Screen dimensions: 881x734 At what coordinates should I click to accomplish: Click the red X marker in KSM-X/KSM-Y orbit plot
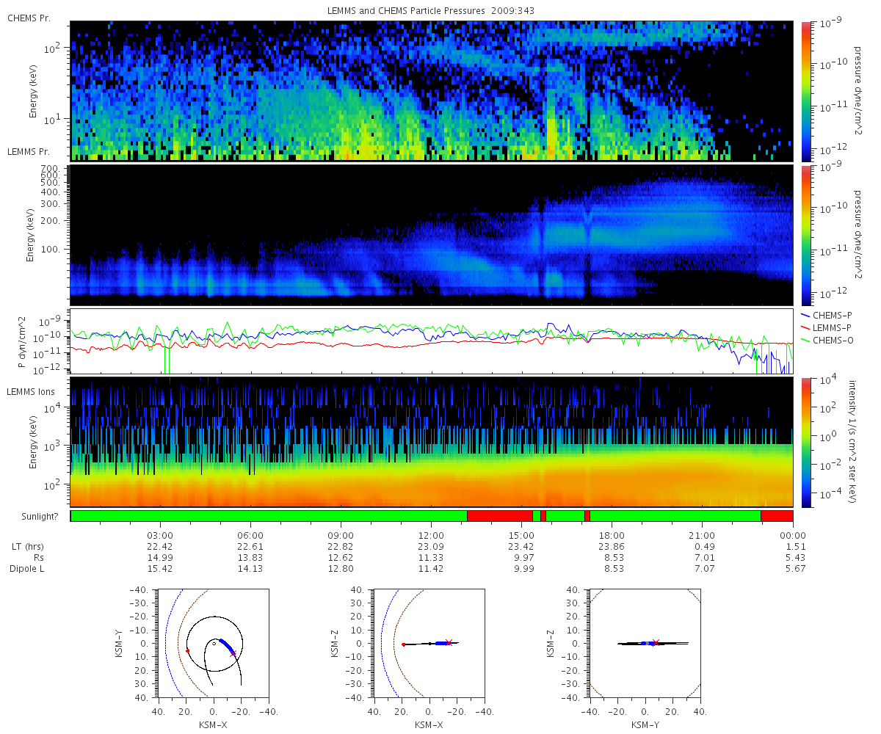tap(233, 653)
